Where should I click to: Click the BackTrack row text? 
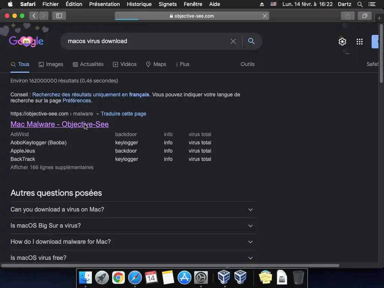(x=23, y=159)
